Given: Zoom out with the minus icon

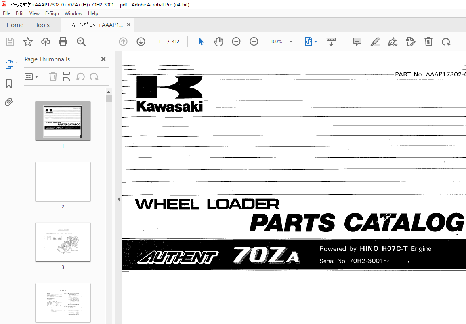Looking at the screenshot, I should click(x=236, y=42).
